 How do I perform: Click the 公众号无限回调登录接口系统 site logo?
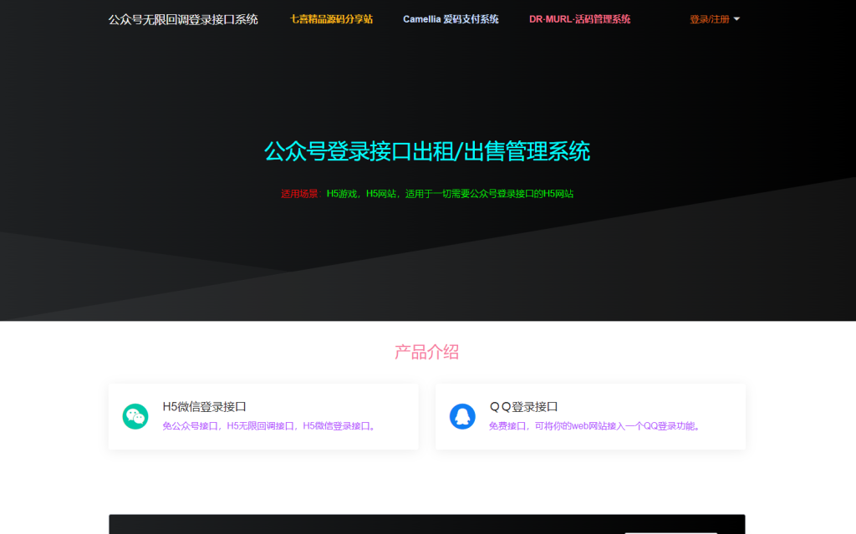[x=184, y=18]
